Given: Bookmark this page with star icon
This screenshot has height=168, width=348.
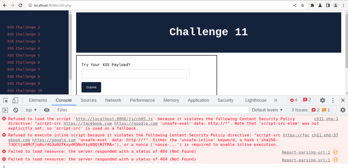Looking at the screenshot, I should [302, 5].
